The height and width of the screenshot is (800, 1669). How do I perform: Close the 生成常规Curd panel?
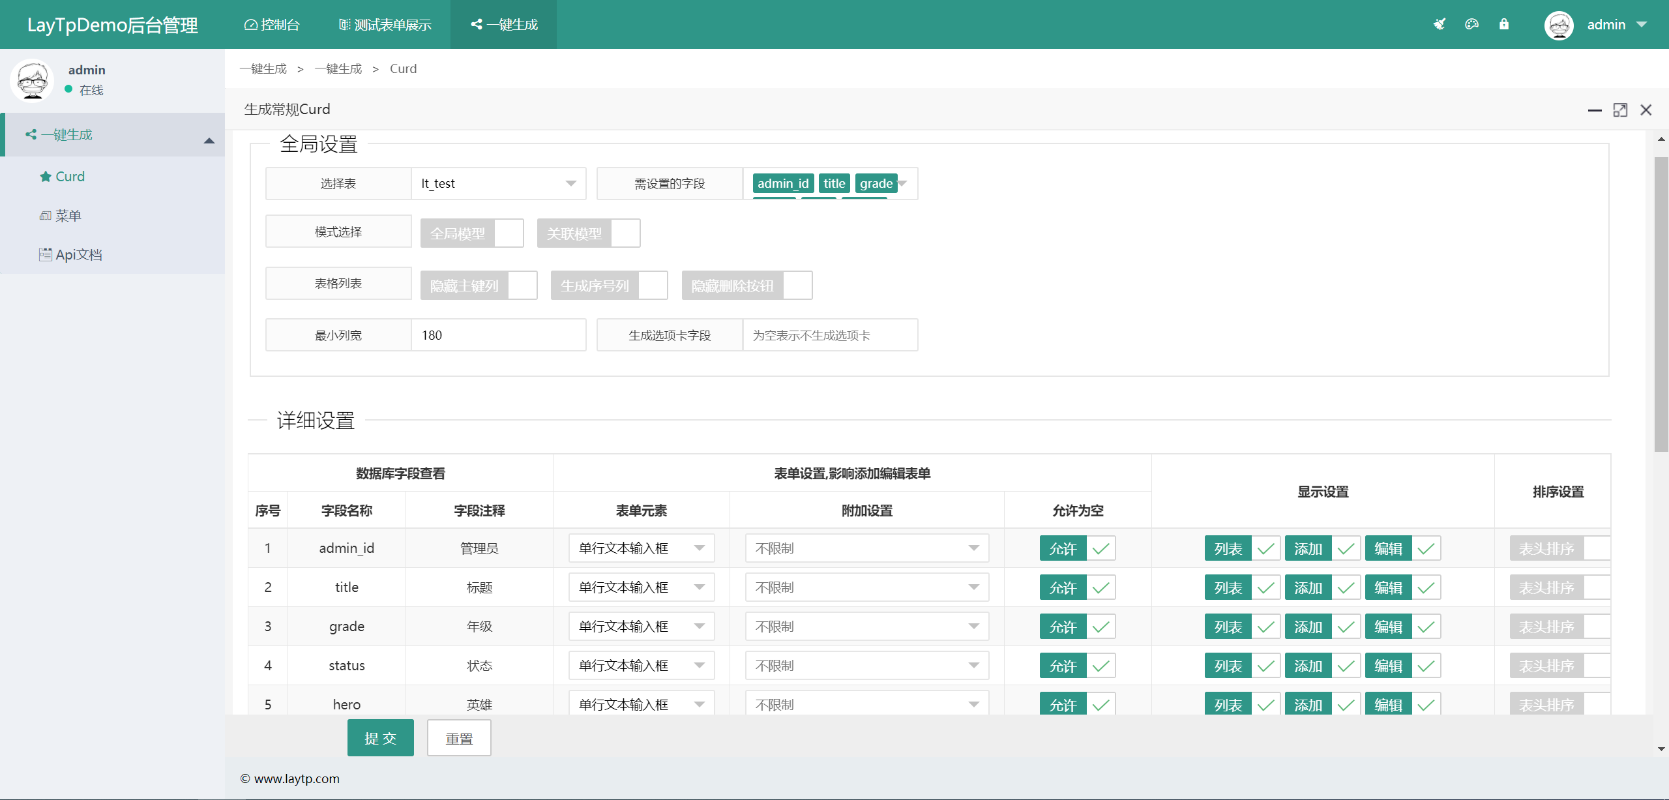(1646, 110)
